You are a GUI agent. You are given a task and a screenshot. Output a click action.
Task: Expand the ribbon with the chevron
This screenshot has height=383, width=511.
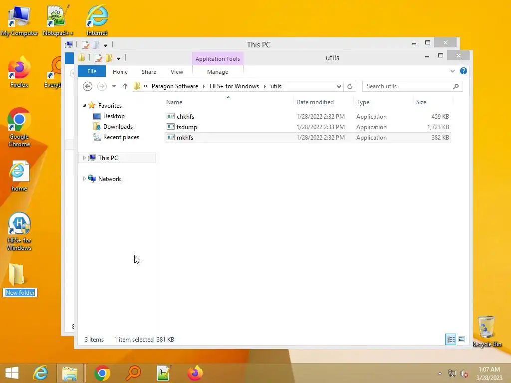click(452, 71)
